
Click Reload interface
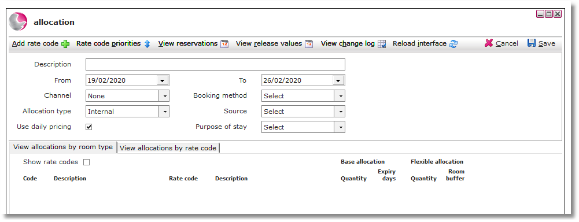(419, 43)
